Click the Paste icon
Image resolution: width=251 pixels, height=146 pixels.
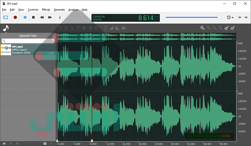[84, 28]
